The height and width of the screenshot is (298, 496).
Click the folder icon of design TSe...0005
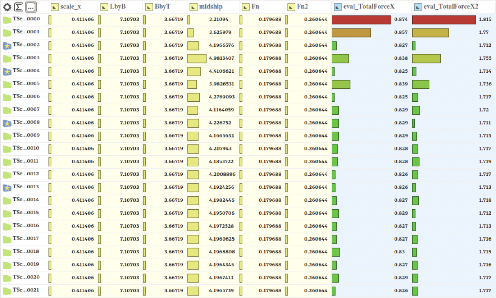(7, 85)
